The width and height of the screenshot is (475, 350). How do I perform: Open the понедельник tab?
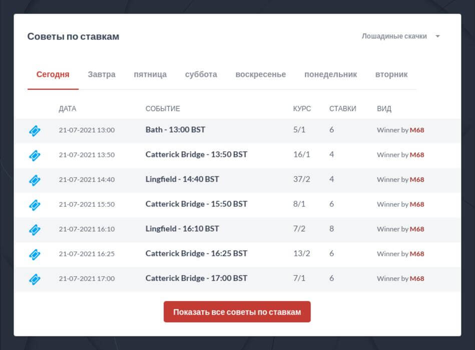coord(331,75)
